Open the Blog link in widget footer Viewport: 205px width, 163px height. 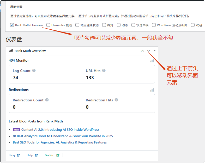[x=12, y=155]
